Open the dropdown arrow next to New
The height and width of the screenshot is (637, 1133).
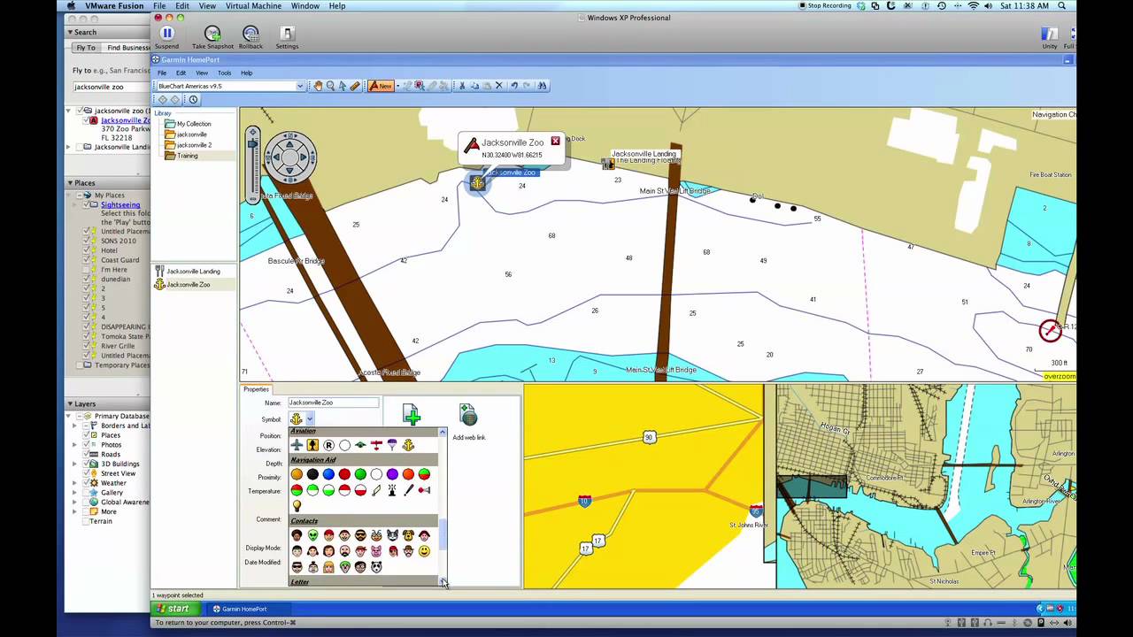pos(398,86)
